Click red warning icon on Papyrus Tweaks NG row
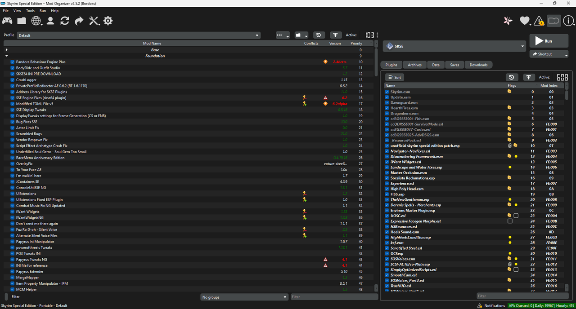 pyautogui.click(x=325, y=260)
